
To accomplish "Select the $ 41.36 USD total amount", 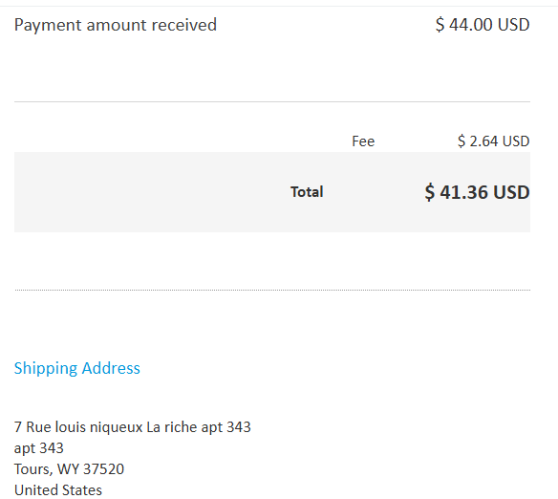I will click(477, 192).
